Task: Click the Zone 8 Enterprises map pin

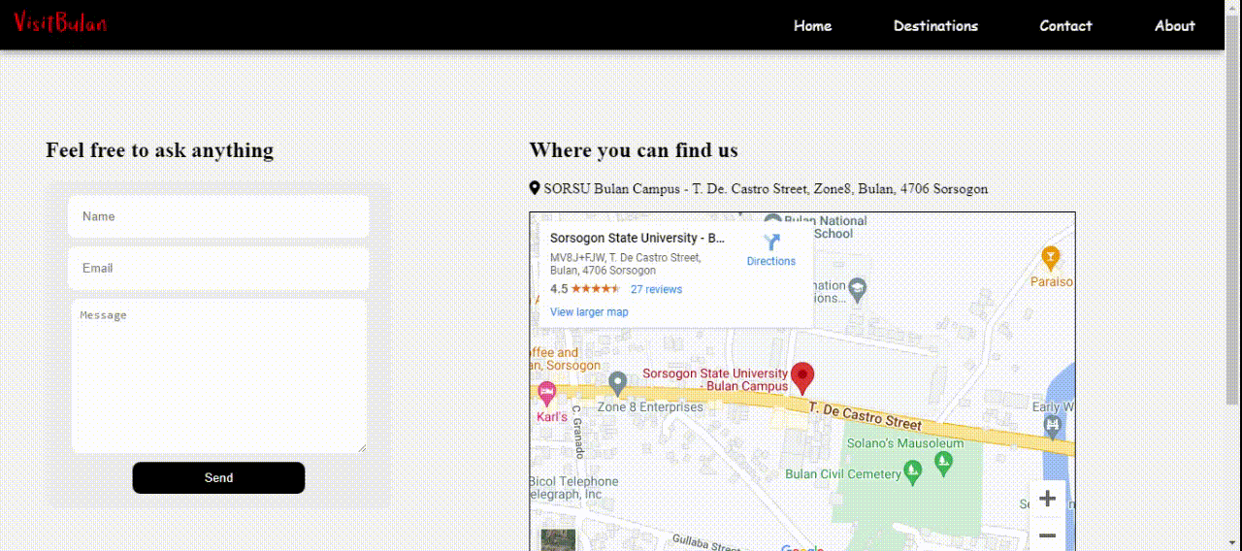Action: click(x=617, y=383)
